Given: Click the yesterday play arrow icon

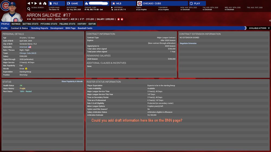Looking at the screenshot, I should [112, 8].
